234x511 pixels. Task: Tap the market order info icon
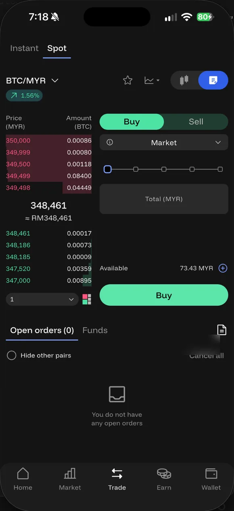click(110, 142)
